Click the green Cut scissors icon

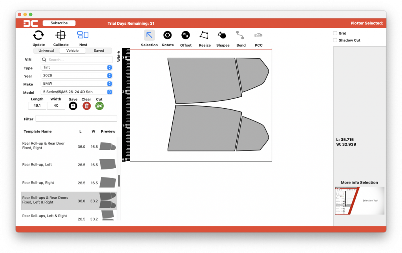(99, 106)
